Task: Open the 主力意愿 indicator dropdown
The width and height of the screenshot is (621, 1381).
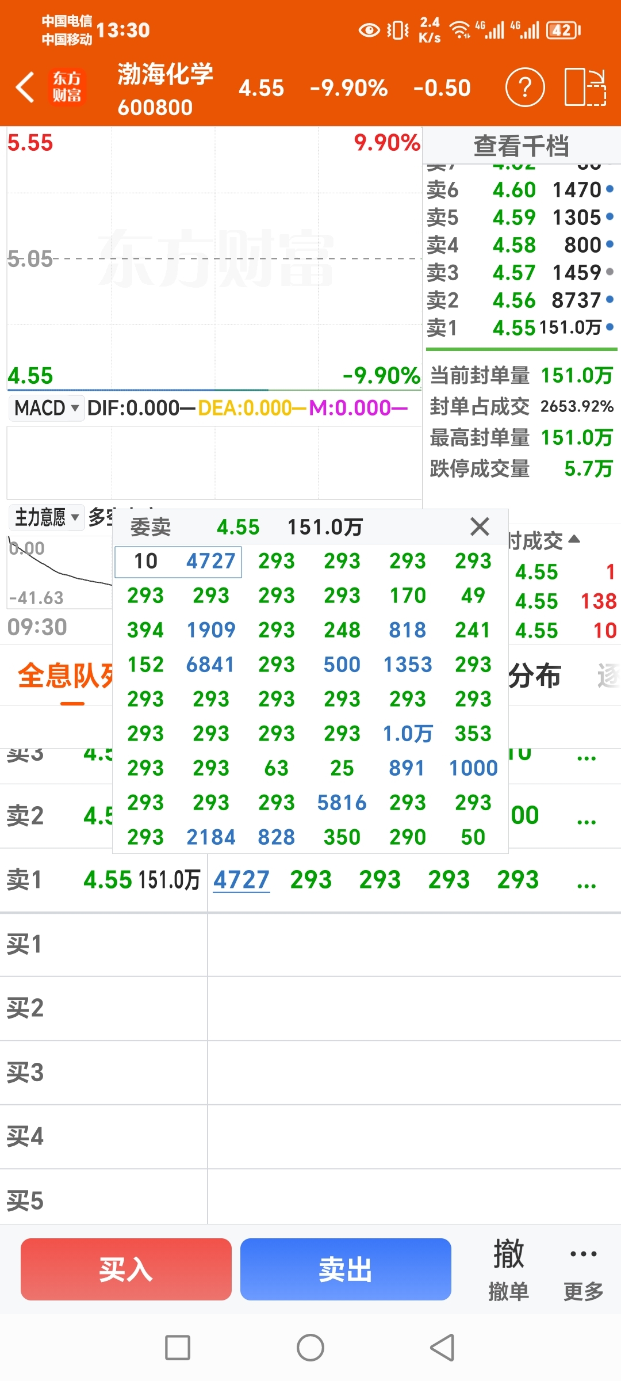Action: point(46,517)
